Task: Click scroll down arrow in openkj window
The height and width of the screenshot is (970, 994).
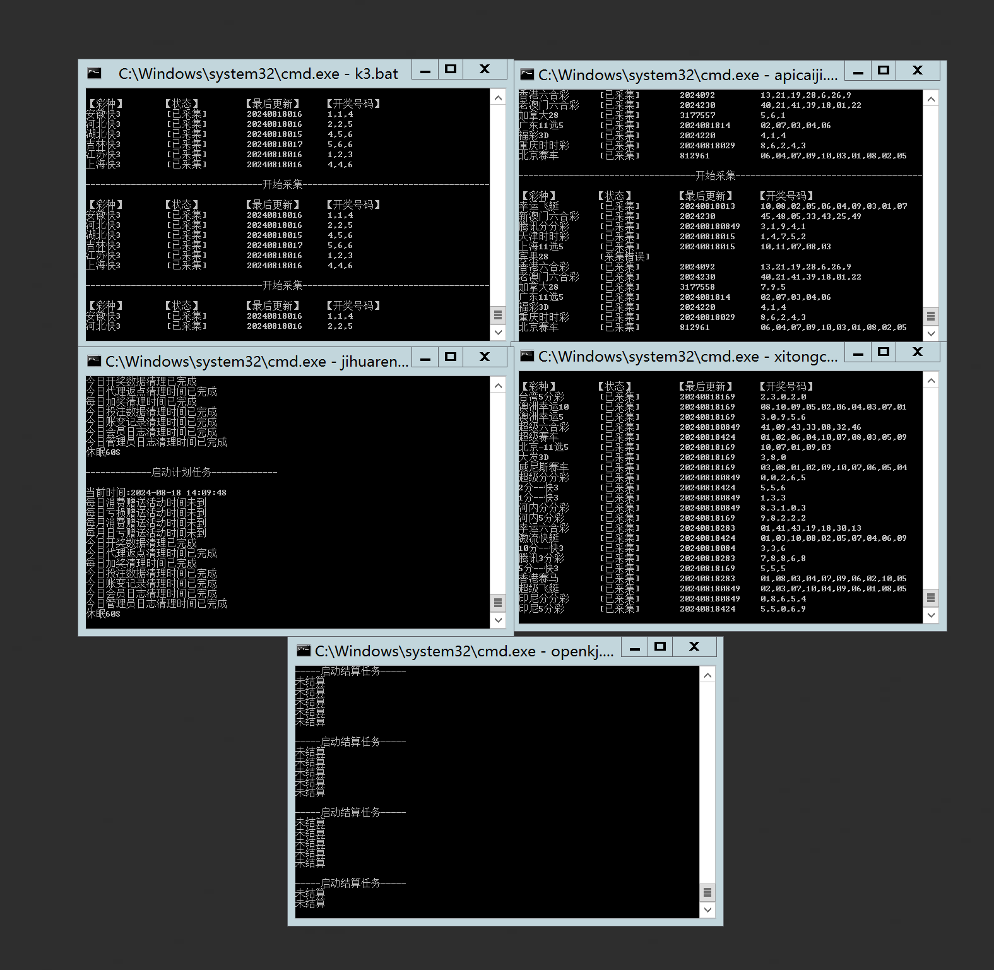Action: (707, 910)
